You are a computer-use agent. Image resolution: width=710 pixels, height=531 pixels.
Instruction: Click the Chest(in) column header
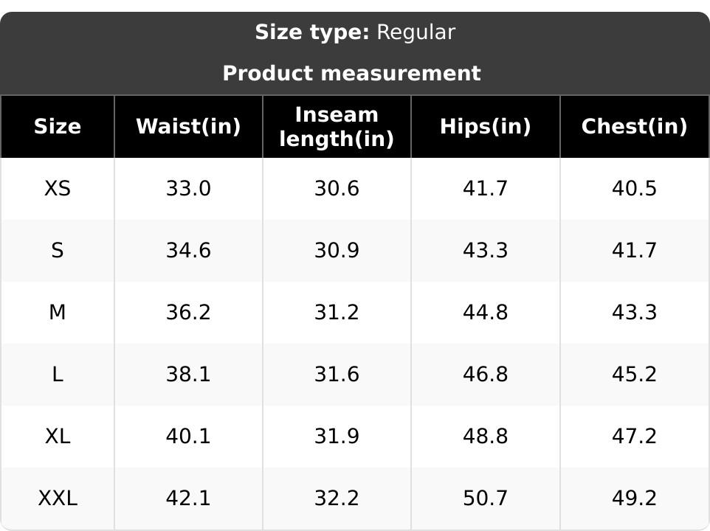634,126
